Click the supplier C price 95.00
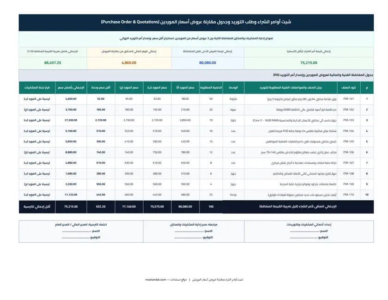 click(129, 99)
